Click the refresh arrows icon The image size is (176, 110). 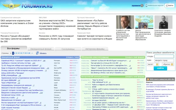click(37, 53)
